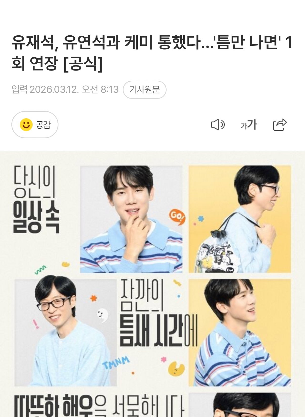Open photo of man in profile, striped shirt
The image size is (305, 417).
tap(240, 333)
